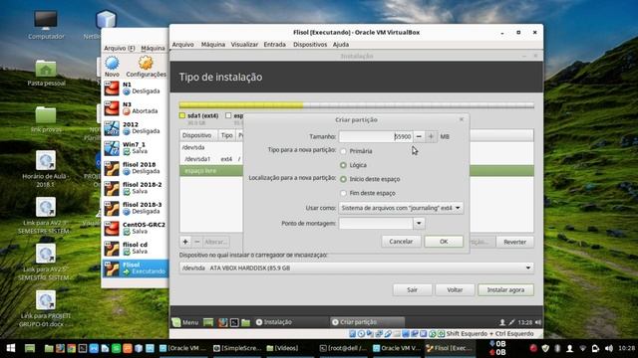This screenshot has height=358, width=638.
Task: Click Configurações gear in VirtualBox Manager
Action: pos(147,67)
